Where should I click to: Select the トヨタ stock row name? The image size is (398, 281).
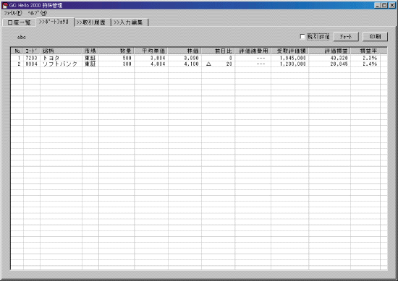pyautogui.click(x=51, y=58)
